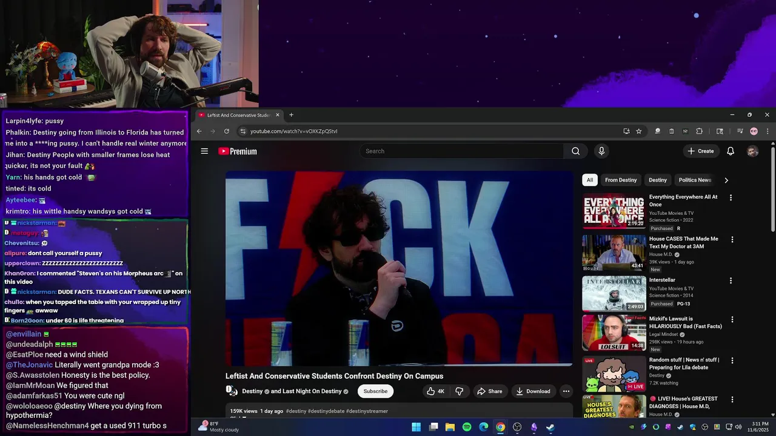Open options for Mizkif's Lawsuit video
Screen dimensions: 776x436
pyautogui.click(x=732, y=320)
